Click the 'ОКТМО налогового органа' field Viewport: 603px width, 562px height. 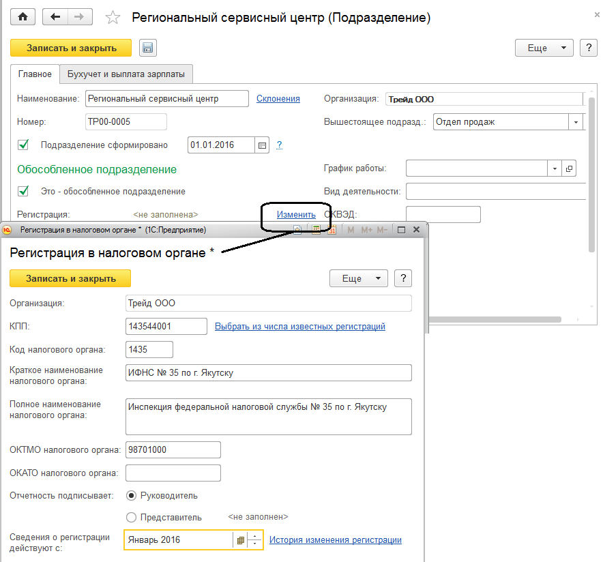(173, 449)
